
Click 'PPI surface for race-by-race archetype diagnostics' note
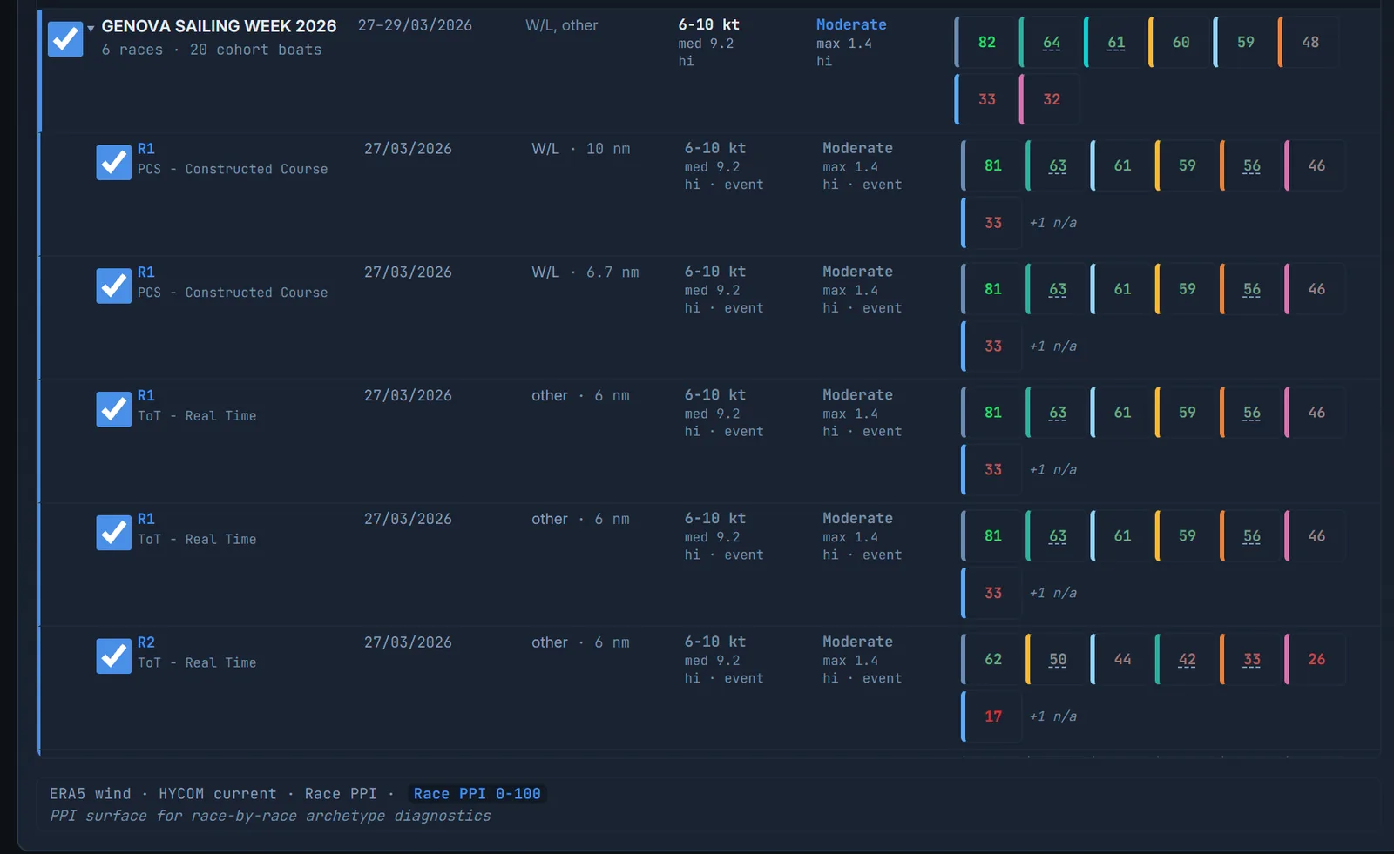270,816
